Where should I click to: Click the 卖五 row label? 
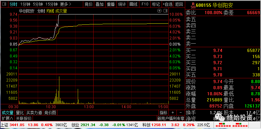coord(191,20)
